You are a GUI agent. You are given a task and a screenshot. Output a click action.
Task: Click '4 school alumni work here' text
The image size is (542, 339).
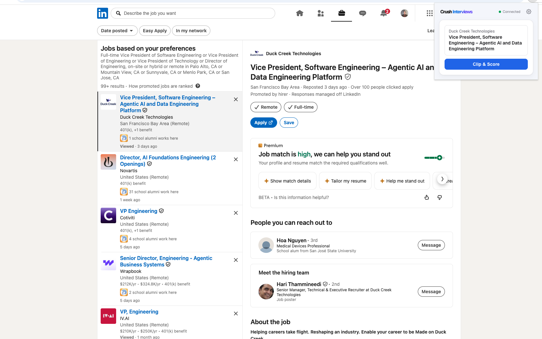tap(153, 239)
